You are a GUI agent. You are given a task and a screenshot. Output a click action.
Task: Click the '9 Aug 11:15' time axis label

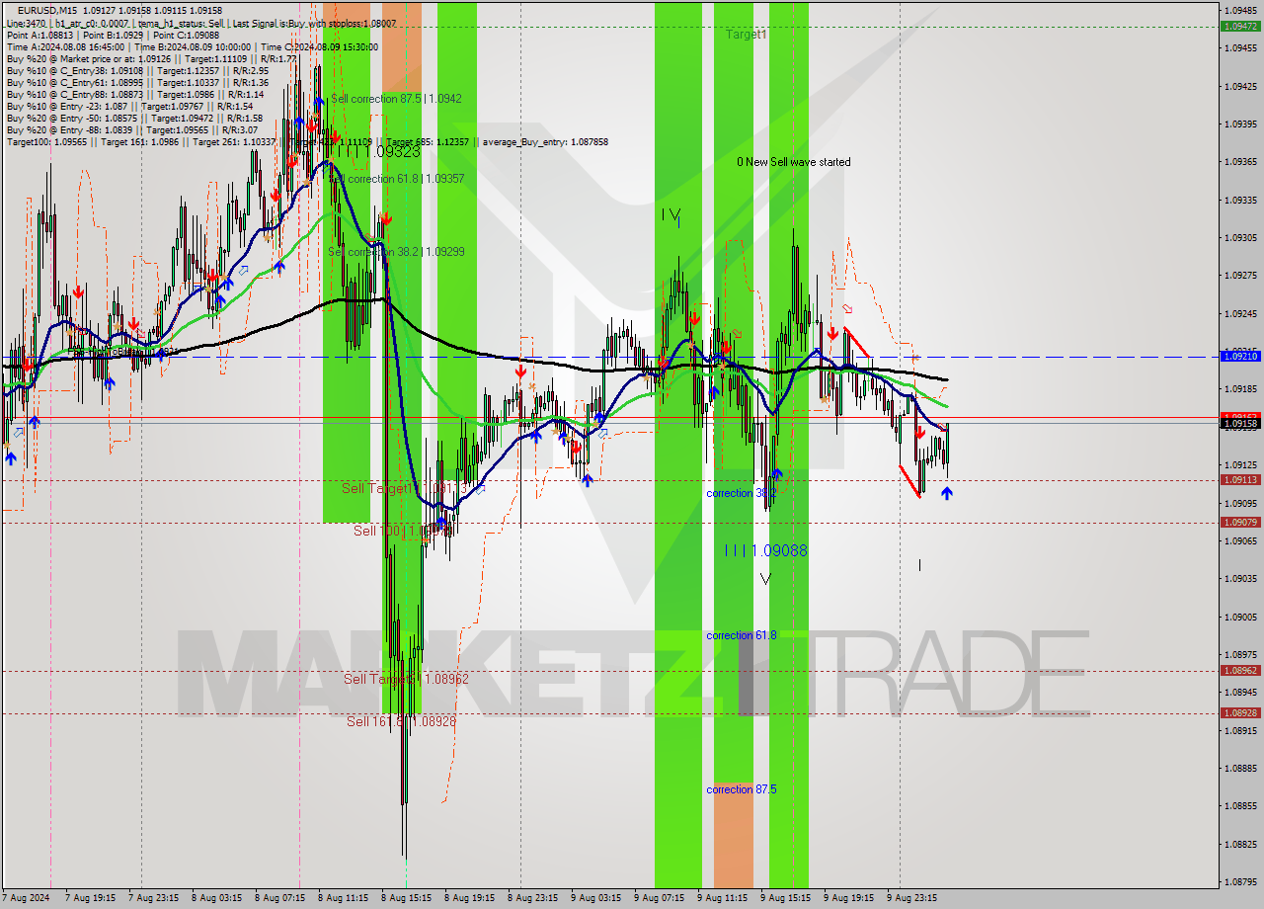[722, 898]
